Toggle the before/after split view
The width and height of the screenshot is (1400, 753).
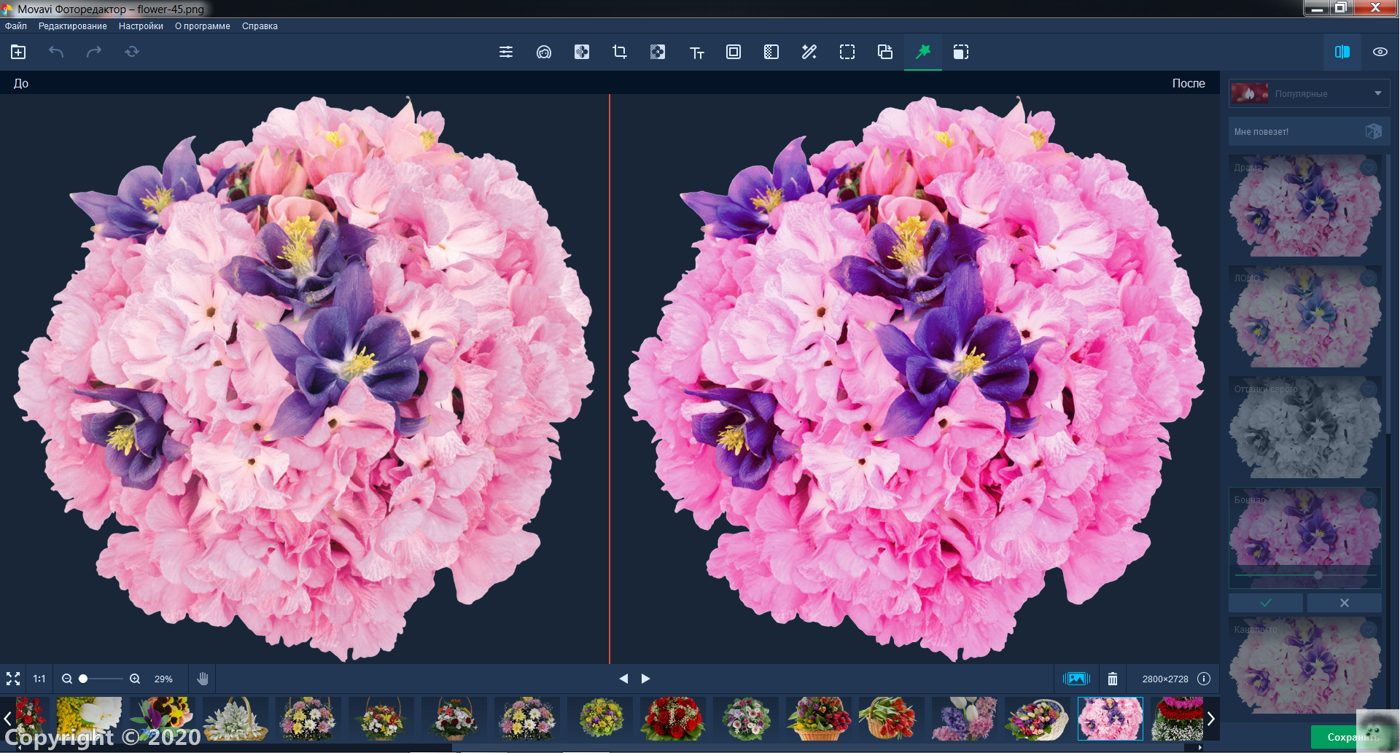point(1342,52)
